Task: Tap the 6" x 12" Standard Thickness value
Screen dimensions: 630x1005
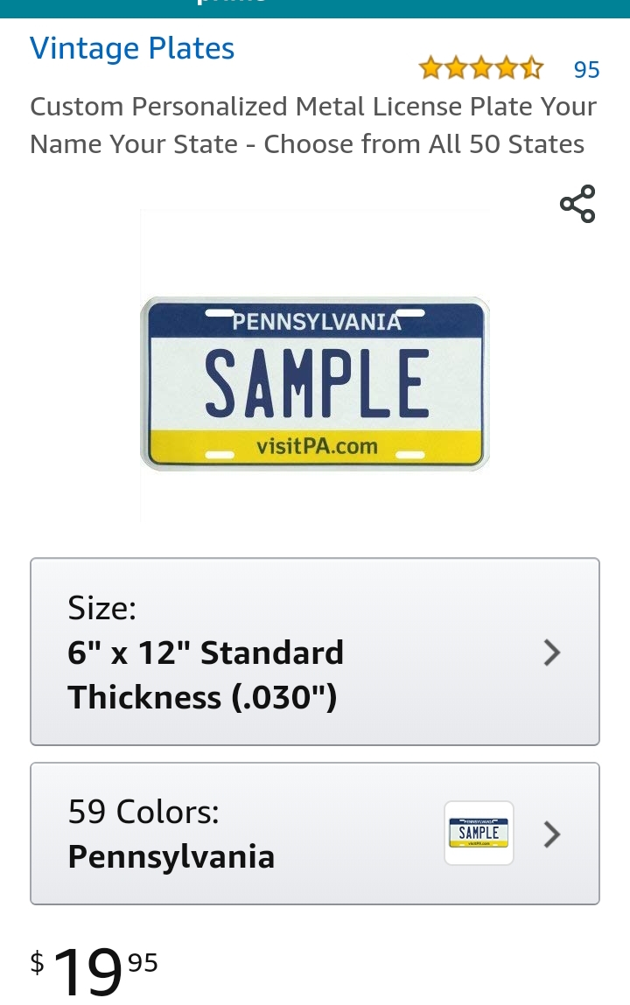Action: pyautogui.click(x=206, y=675)
